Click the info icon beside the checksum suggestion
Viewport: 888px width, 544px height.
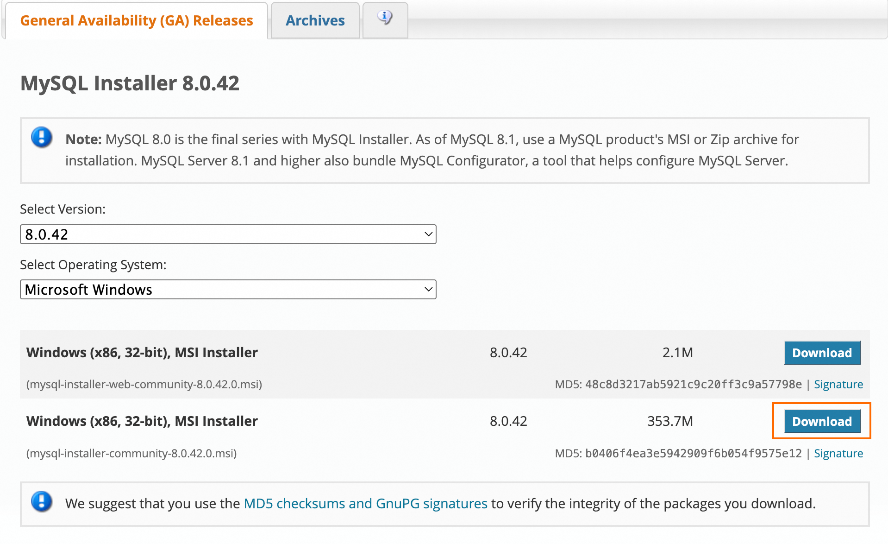42,502
